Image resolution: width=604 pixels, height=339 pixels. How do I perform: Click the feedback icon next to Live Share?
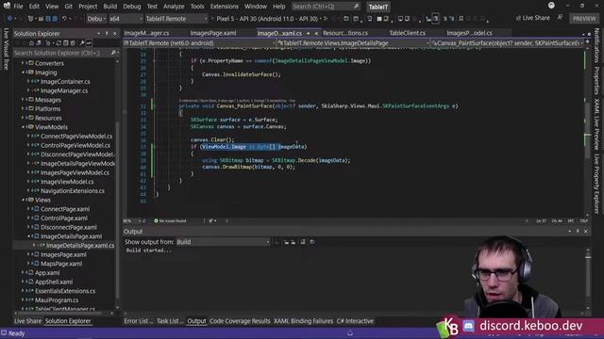click(560, 18)
